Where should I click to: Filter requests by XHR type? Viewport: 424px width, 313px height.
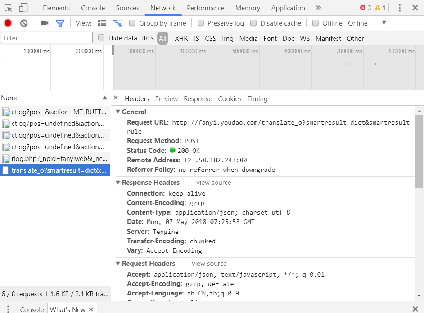point(181,39)
